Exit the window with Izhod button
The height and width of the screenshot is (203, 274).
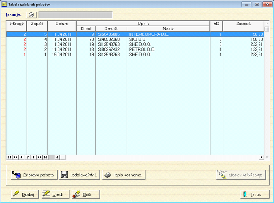[x=252, y=194]
